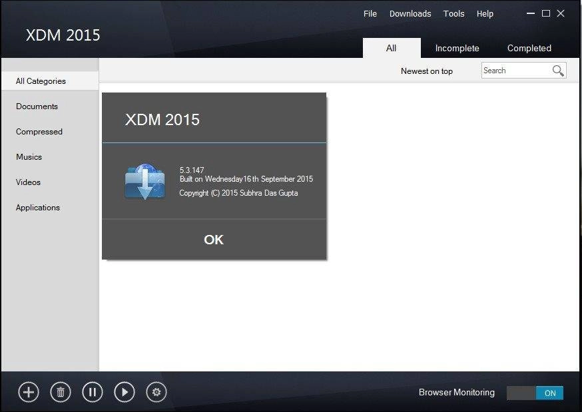Open the Tools menu
The width and height of the screenshot is (582, 412).
coord(453,14)
